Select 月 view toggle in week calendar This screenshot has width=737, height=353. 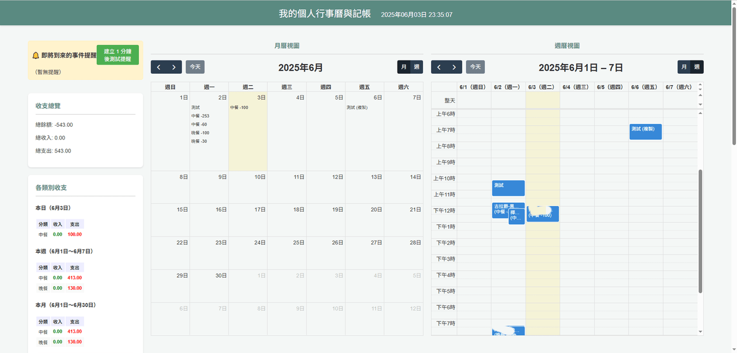684,67
